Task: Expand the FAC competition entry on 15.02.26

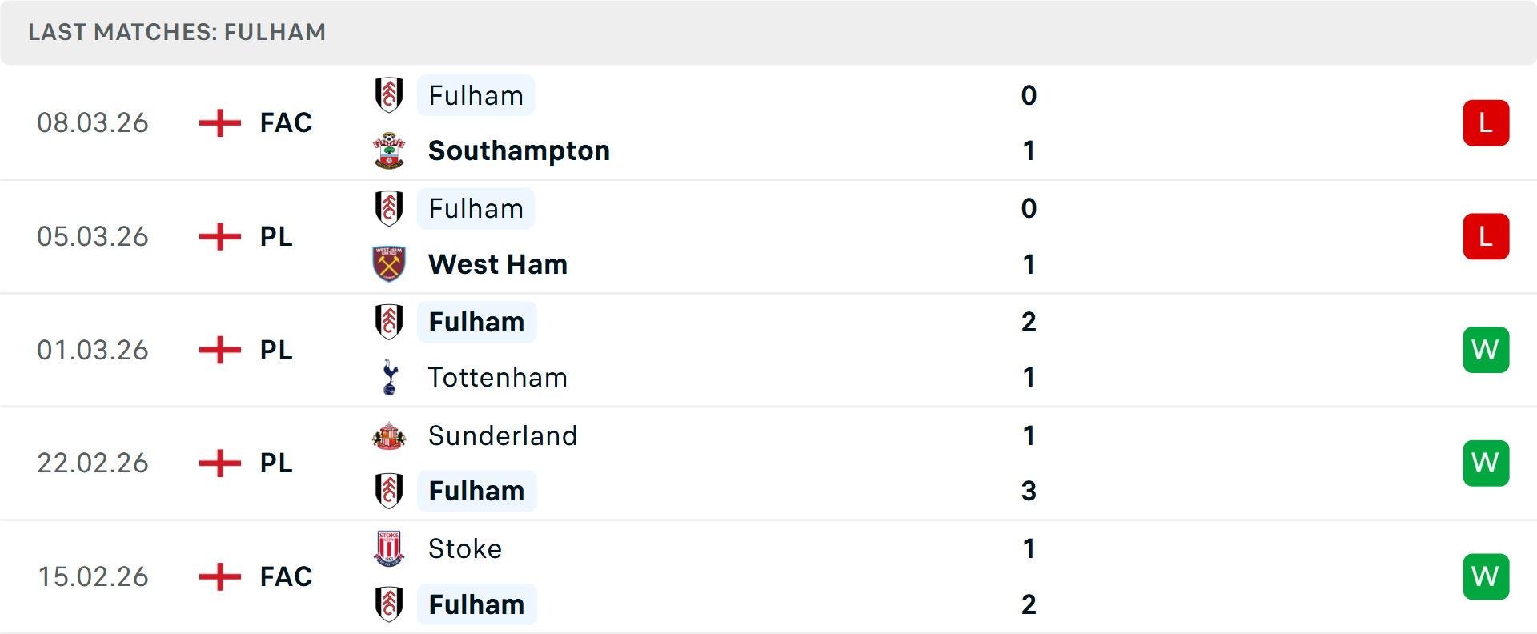Action: coord(285,576)
